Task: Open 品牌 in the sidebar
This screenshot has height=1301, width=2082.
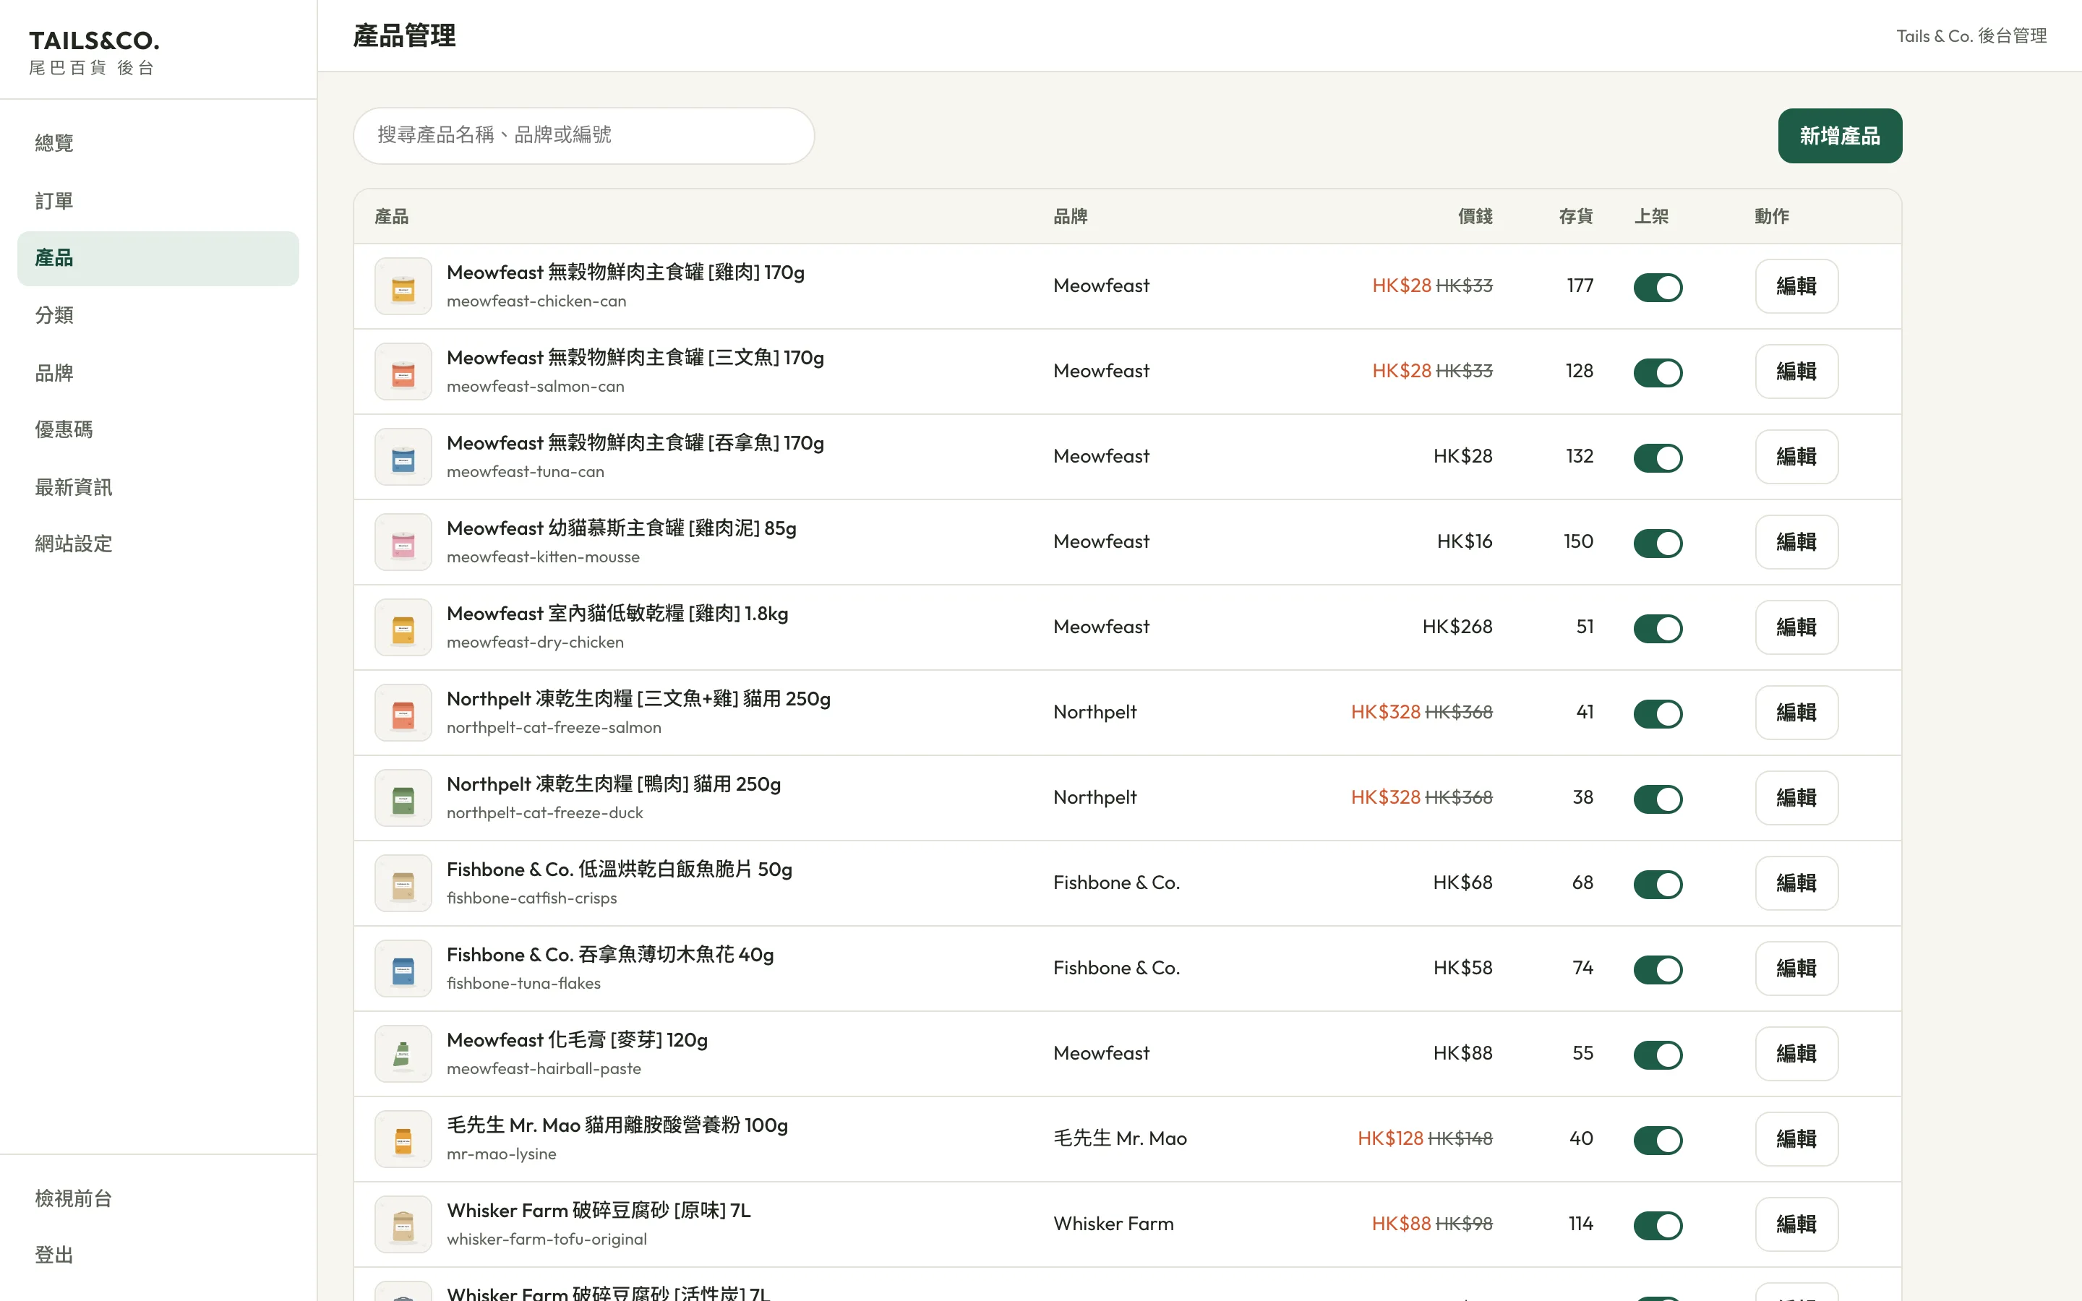Action: tap(158, 372)
